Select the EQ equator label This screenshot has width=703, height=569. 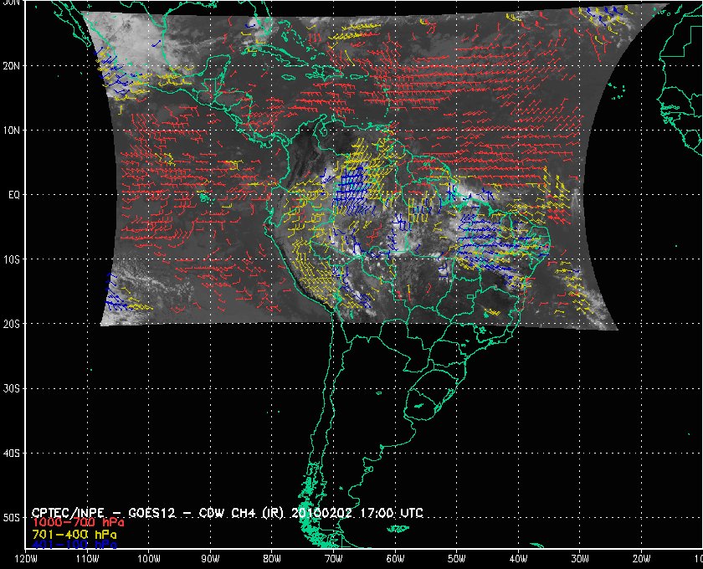[x=14, y=195]
